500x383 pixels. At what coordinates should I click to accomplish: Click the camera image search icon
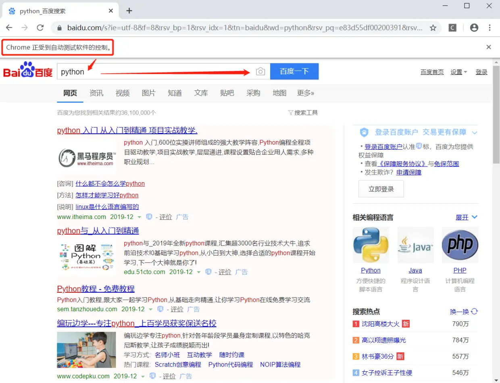260,72
